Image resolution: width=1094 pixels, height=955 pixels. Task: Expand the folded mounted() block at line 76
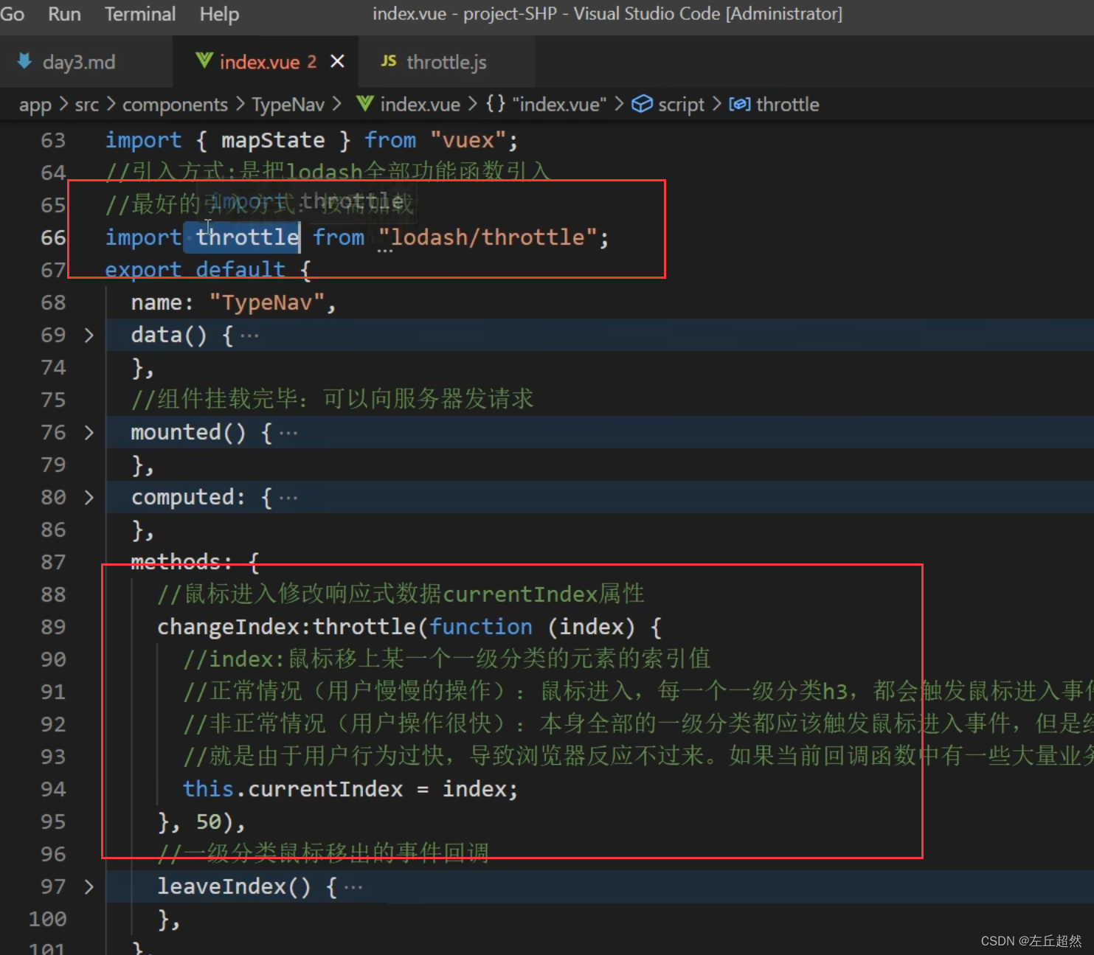[x=89, y=433]
